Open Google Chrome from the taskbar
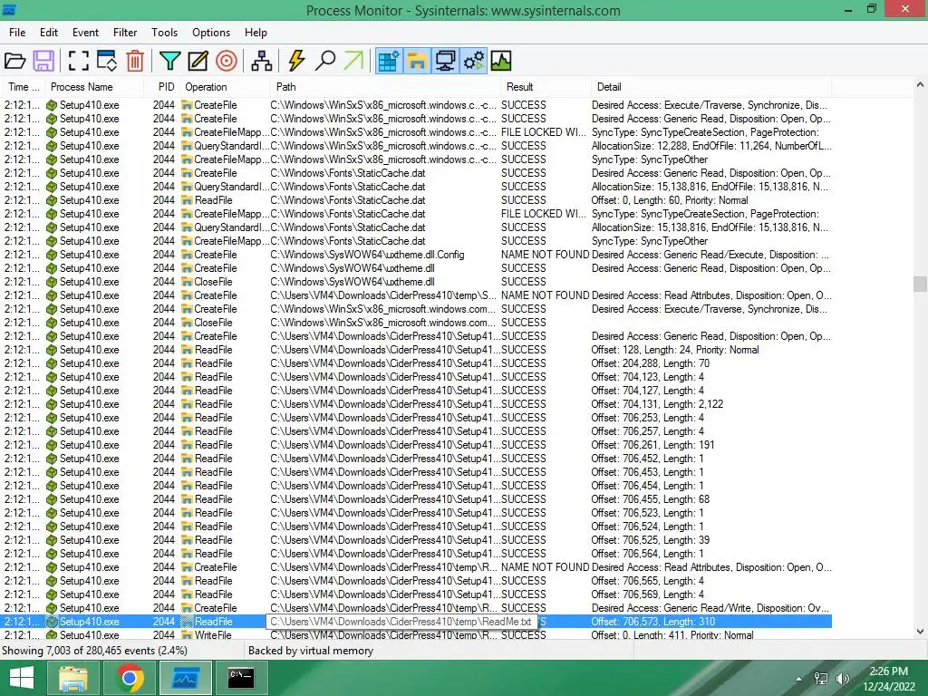The image size is (928, 696). pyautogui.click(x=129, y=678)
